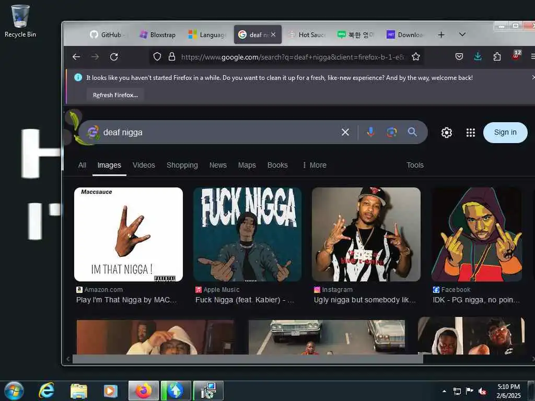This screenshot has width=535, height=401.
Task: Open the extensions puzzle piece icon
Action: [x=497, y=56]
